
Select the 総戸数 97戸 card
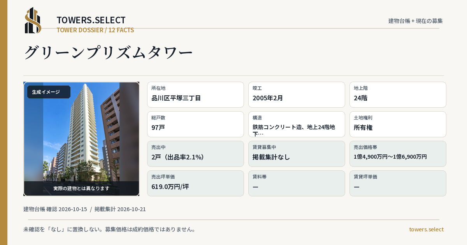[195, 124]
